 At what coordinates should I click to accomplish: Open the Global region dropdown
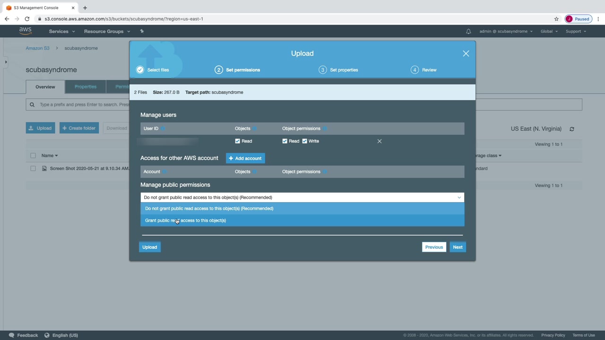pos(549,31)
